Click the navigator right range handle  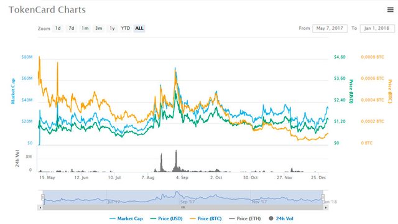point(323,197)
